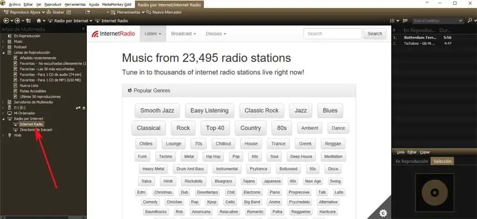Select the Radio por Internet/Internet Radio tab

tap(170, 5)
